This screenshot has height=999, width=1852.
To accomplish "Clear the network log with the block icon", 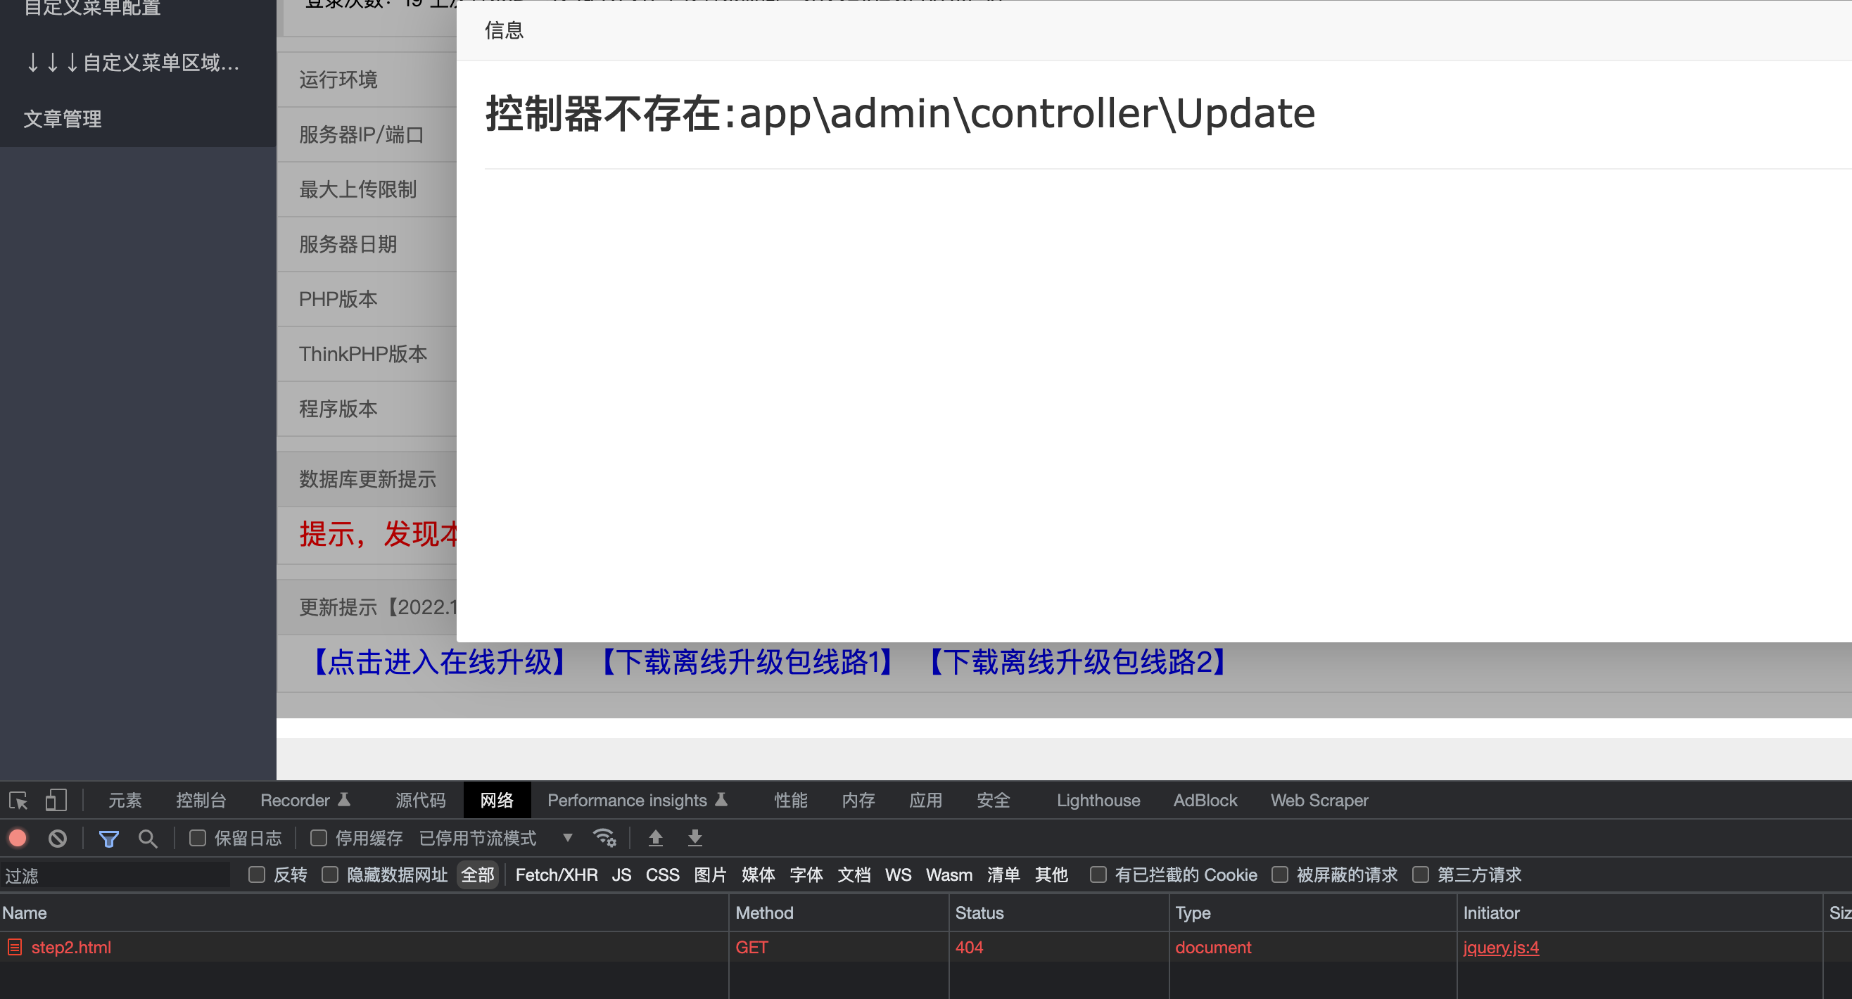I will click(56, 838).
